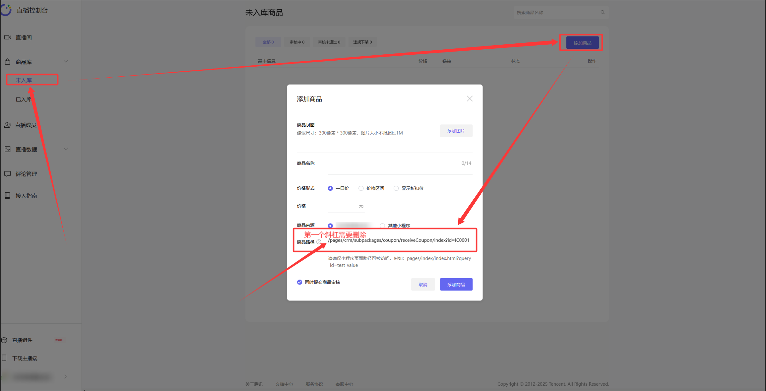This screenshot has width=766, height=391.
Task: Select the first 商品来源 radio option
Action: 330,225
